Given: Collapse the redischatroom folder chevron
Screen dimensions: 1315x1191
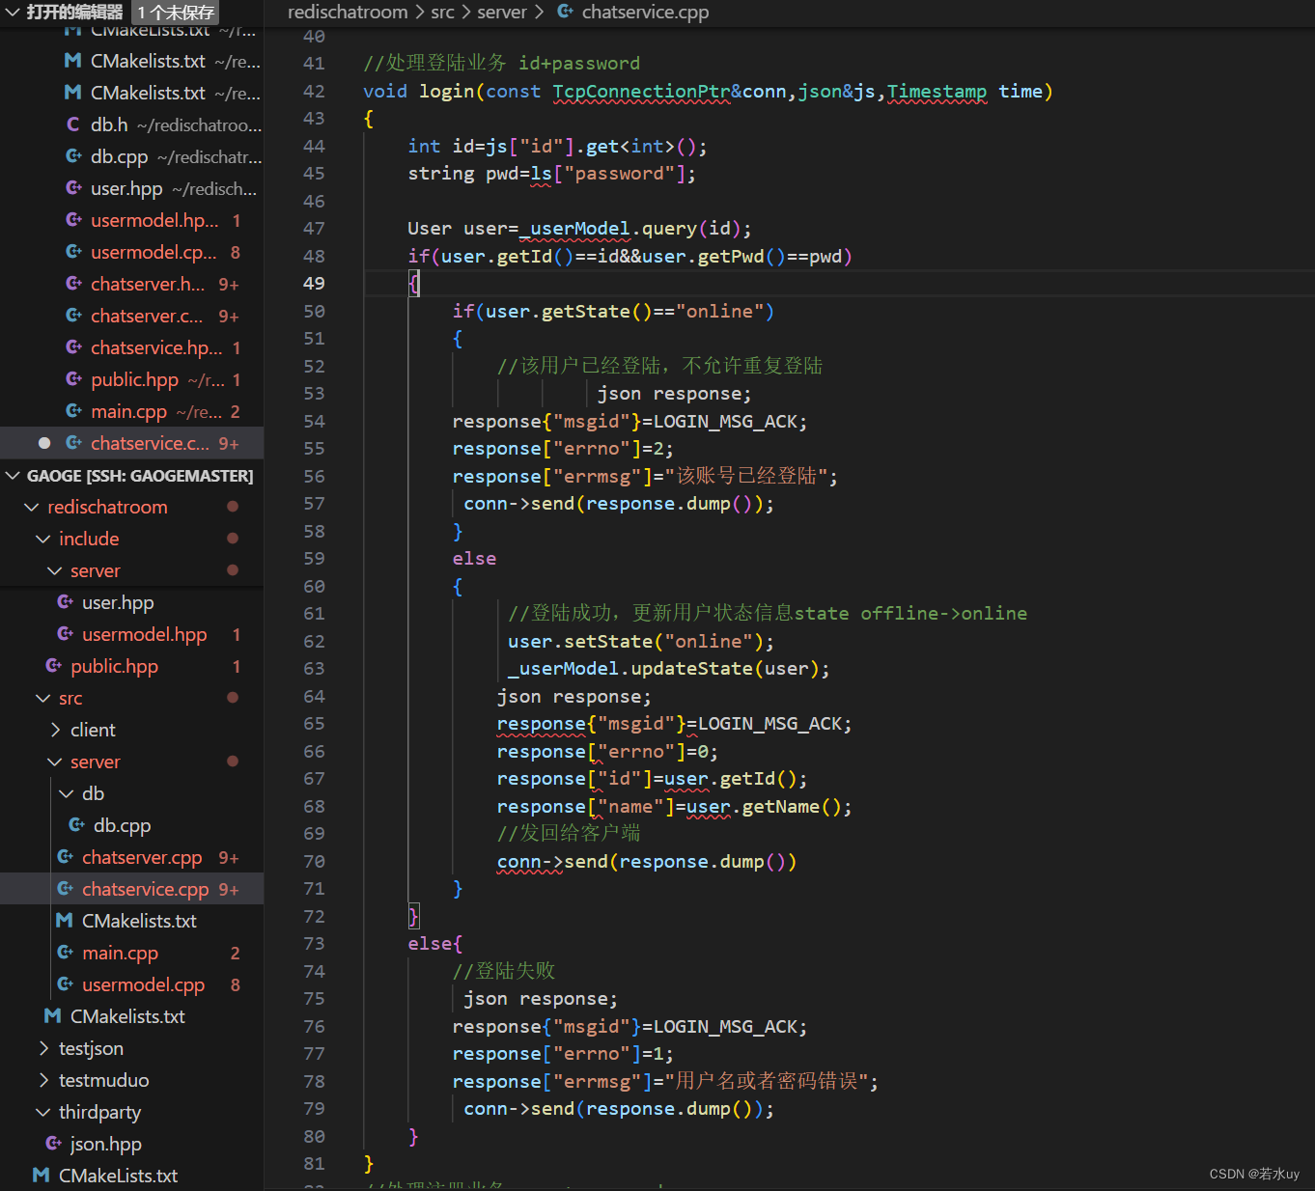Looking at the screenshot, I should [x=32, y=508].
